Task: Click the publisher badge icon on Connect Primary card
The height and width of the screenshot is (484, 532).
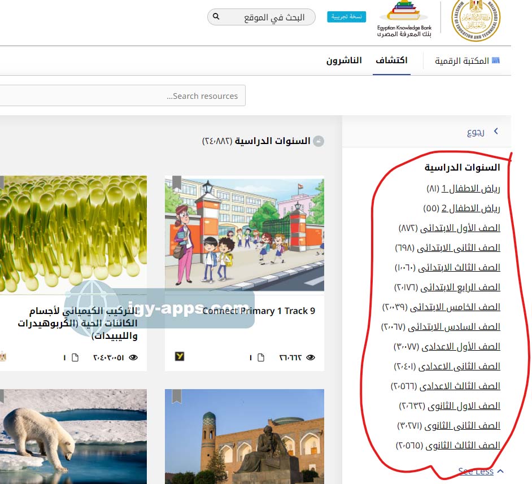Action: click(180, 356)
